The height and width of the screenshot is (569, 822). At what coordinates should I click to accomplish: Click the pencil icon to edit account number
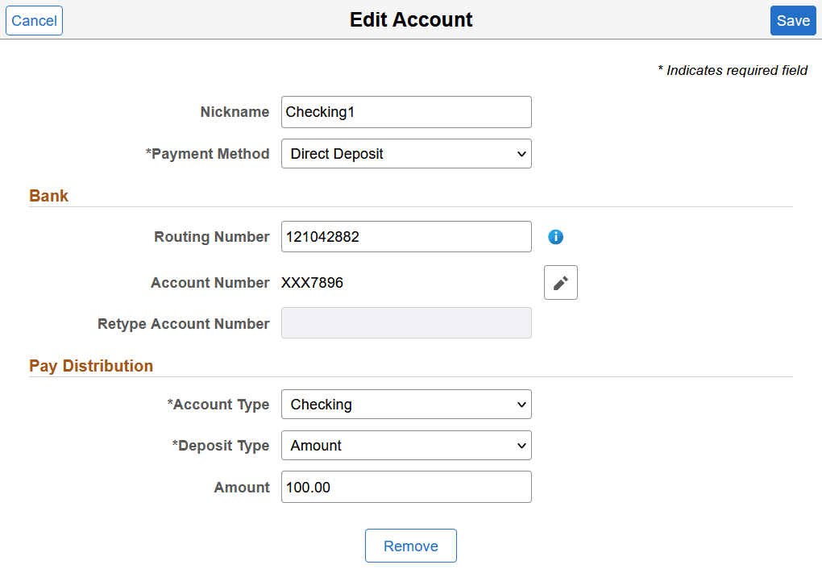pos(561,283)
